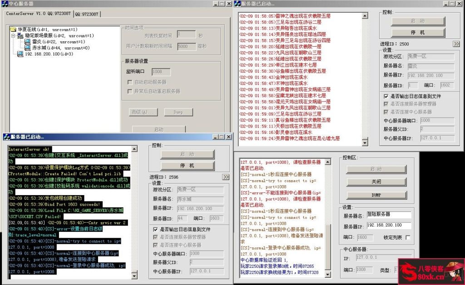Click scroll-down arrow of login server log

tap(328, 274)
